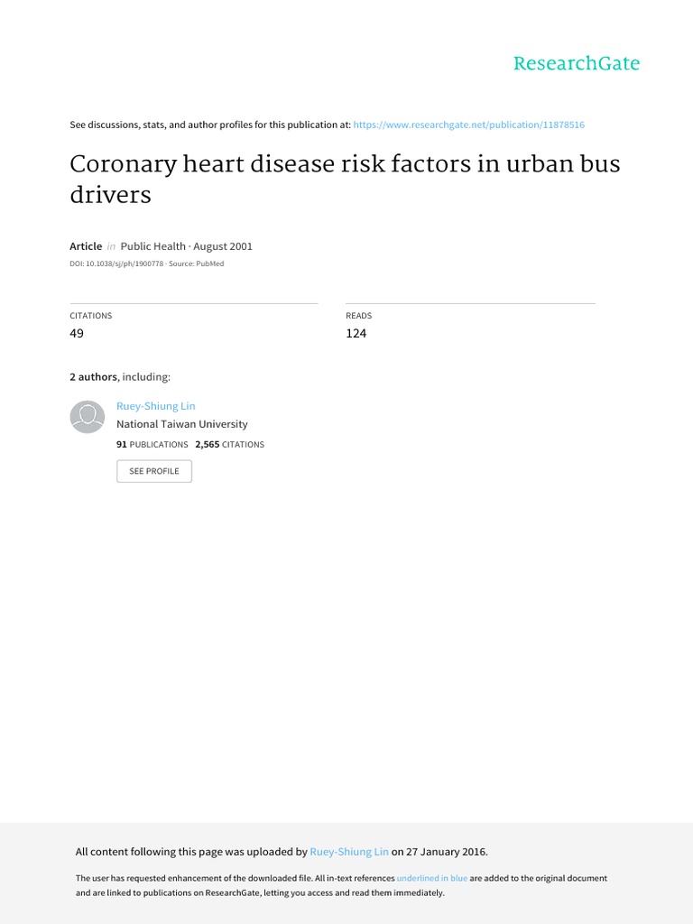Click the SEE PROFILE button
The height and width of the screenshot is (924, 693).
154,471
